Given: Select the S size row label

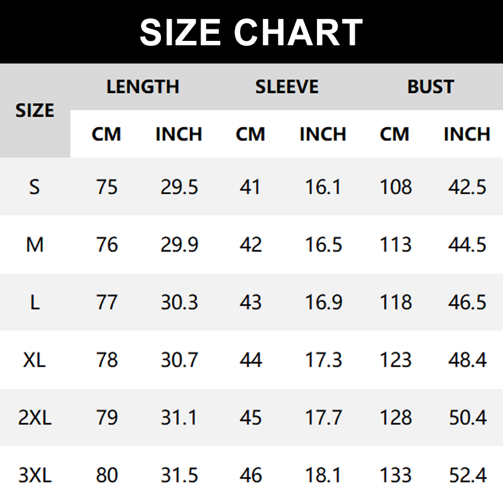Looking at the screenshot, I should pyautogui.click(x=35, y=187).
